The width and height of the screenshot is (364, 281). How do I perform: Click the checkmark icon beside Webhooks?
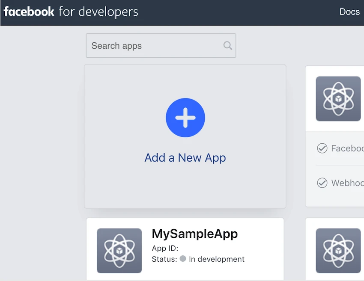point(322,183)
